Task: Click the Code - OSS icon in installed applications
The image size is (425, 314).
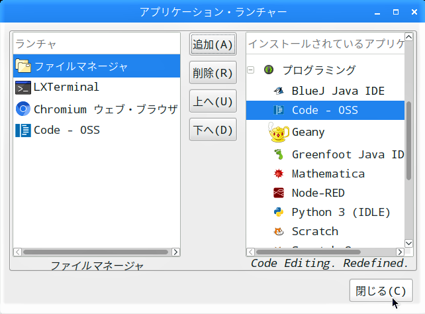Action: click(279, 110)
